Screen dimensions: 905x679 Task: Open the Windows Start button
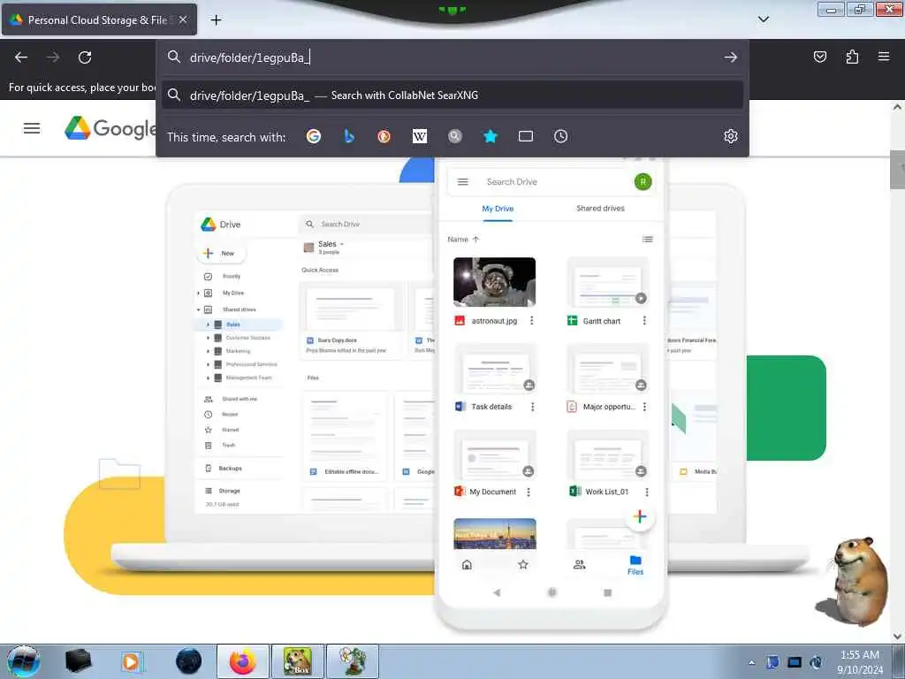24,661
